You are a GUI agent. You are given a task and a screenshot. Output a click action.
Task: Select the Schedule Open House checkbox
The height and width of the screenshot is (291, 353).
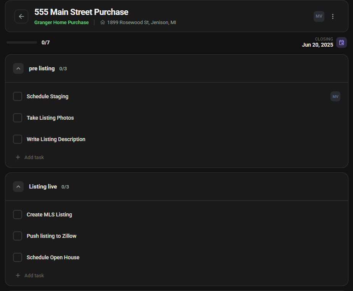[x=18, y=257]
